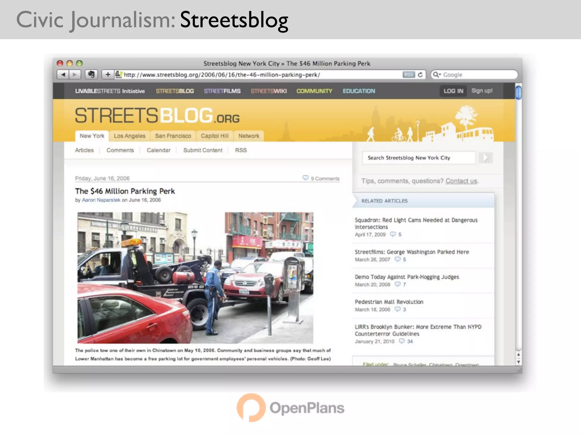The width and height of the screenshot is (581, 436).
Task: Open the Evernote elephant toolbar button
Action: tap(91, 75)
